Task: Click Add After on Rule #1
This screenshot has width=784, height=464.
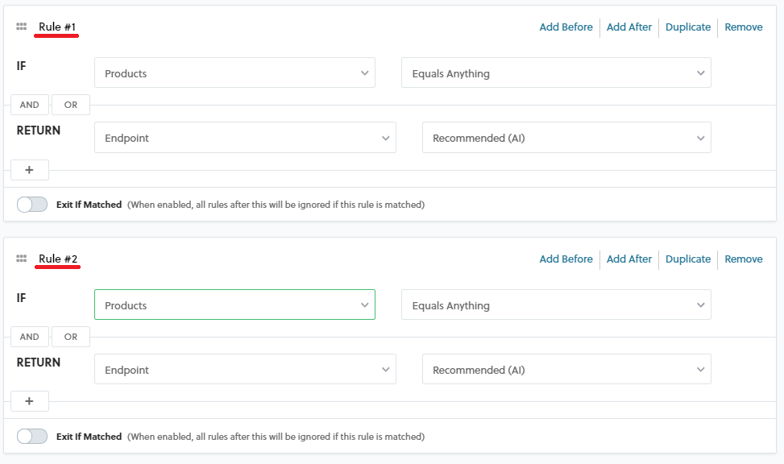Action: pos(628,27)
